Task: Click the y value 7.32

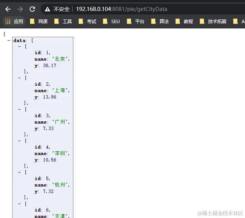Action: (48, 191)
